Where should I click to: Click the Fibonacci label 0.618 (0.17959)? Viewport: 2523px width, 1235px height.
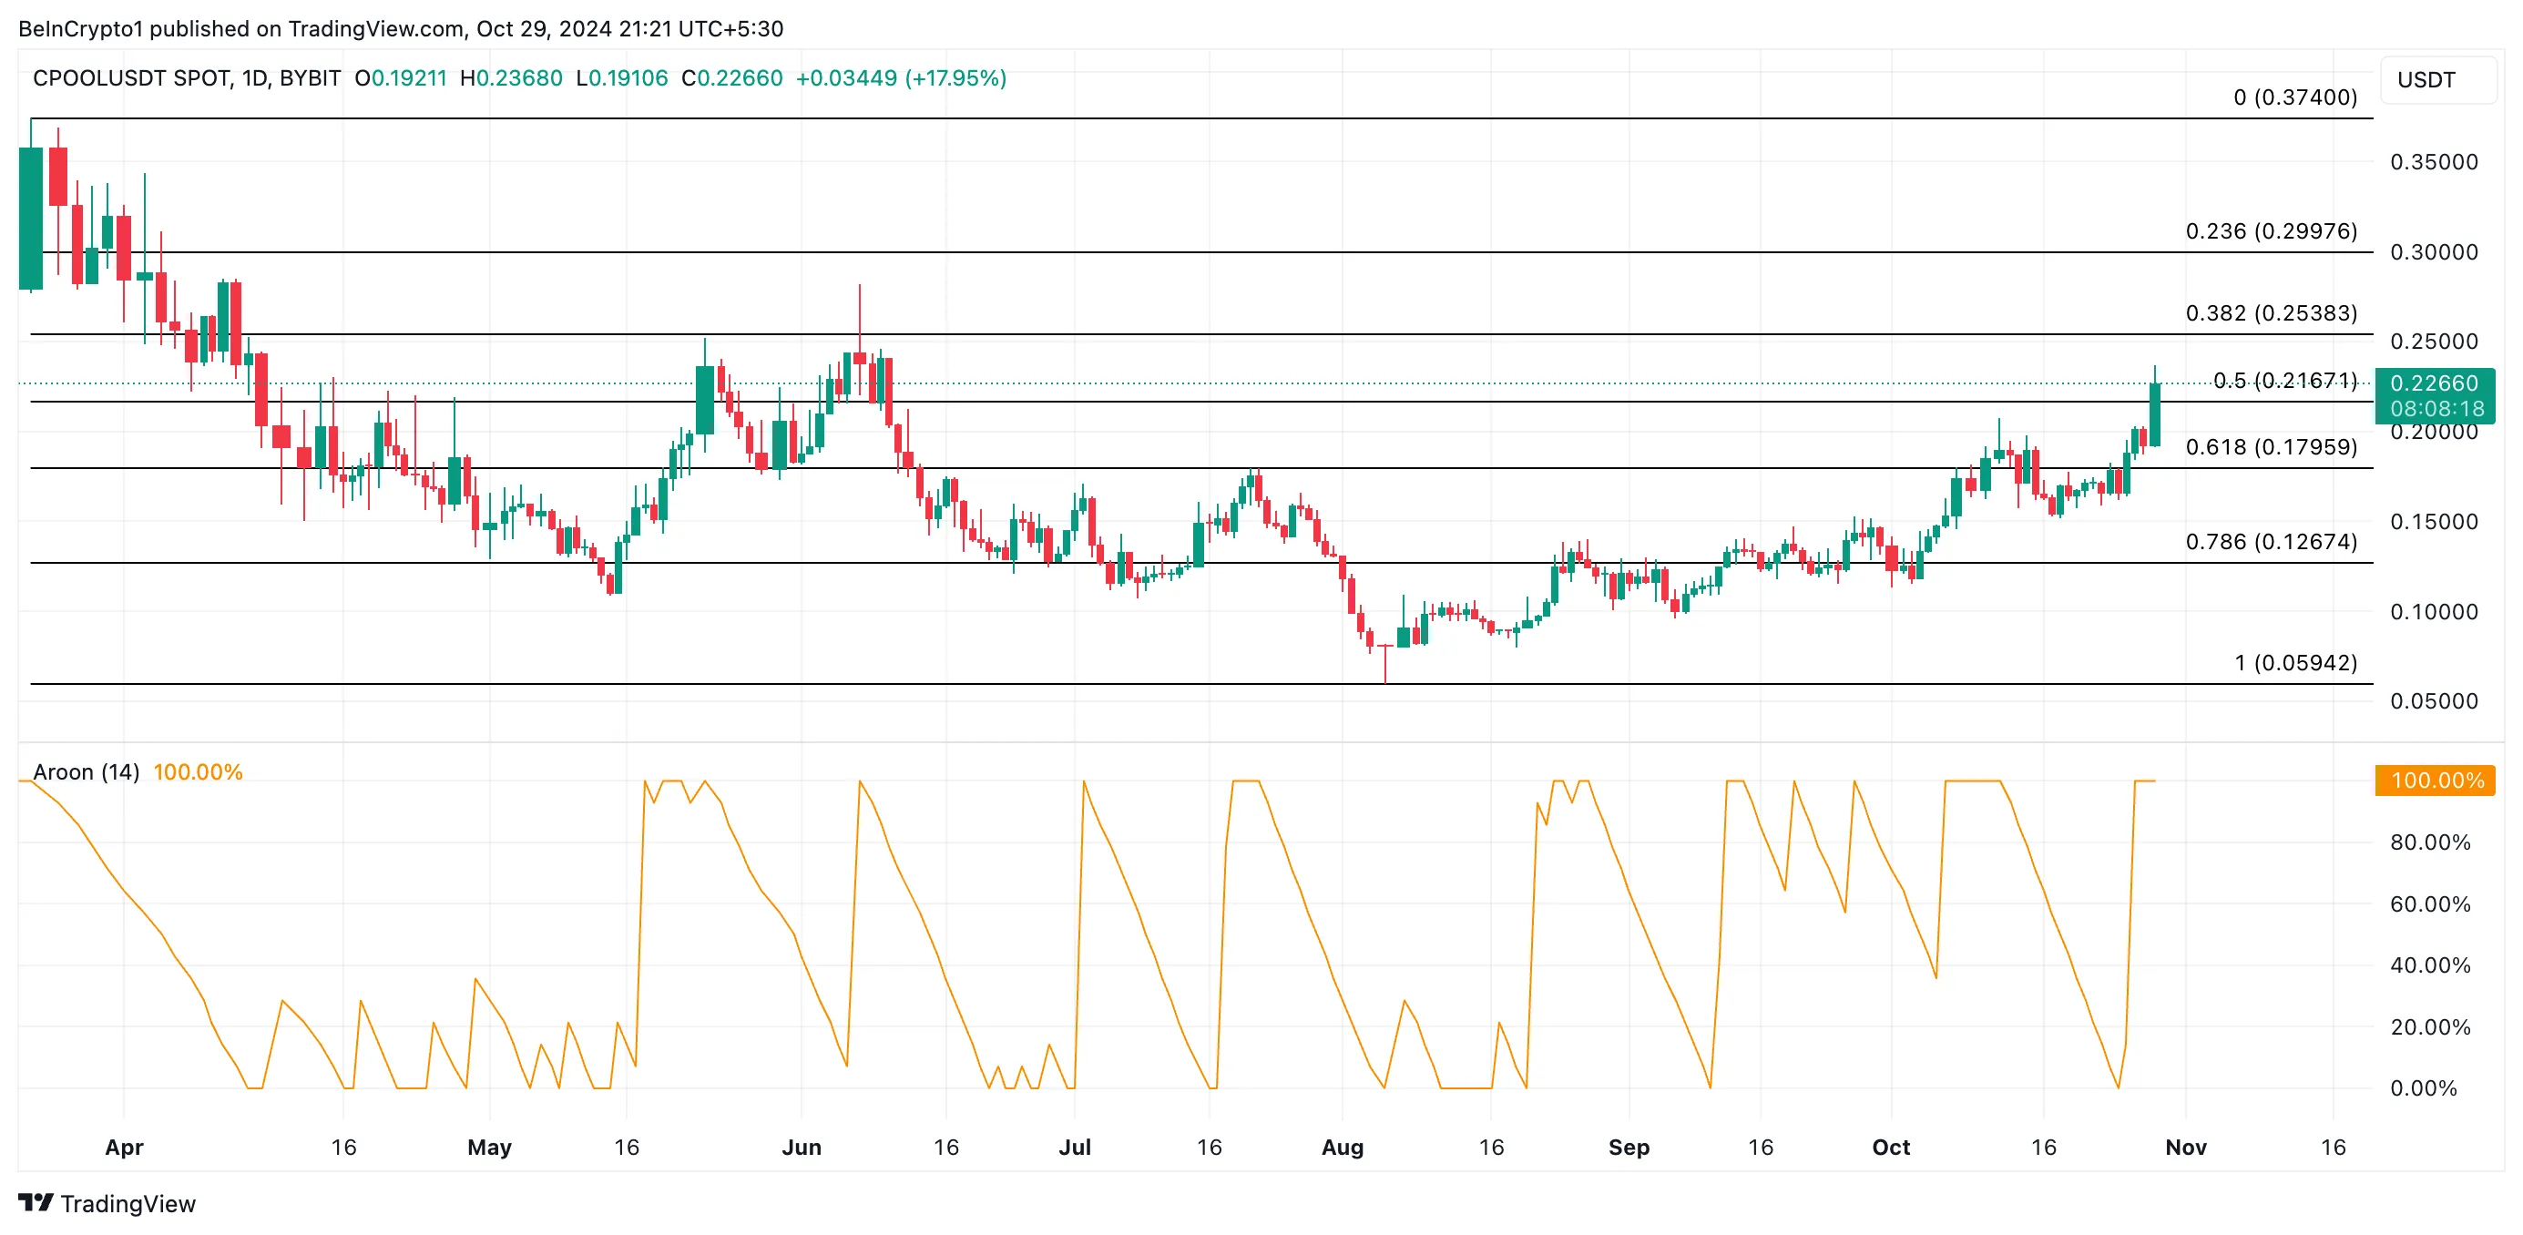[x=2272, y=446]
